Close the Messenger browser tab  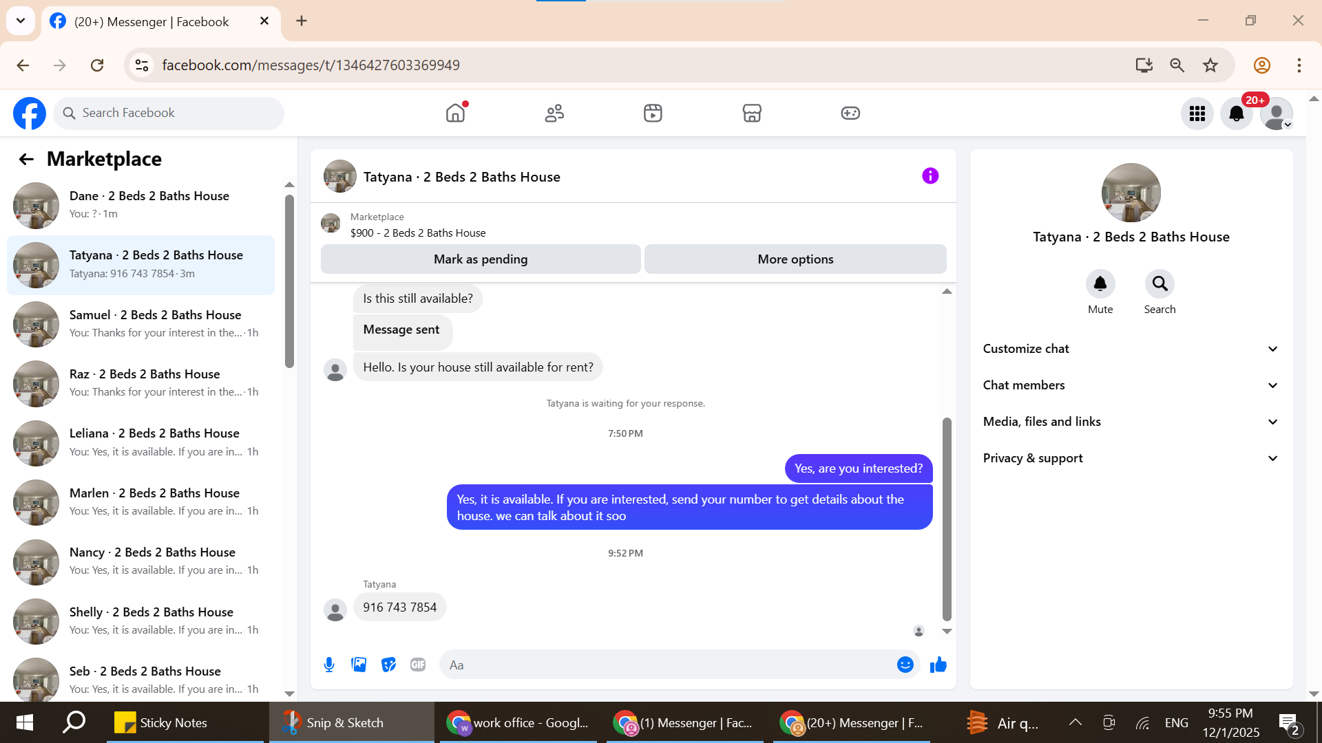264,21
